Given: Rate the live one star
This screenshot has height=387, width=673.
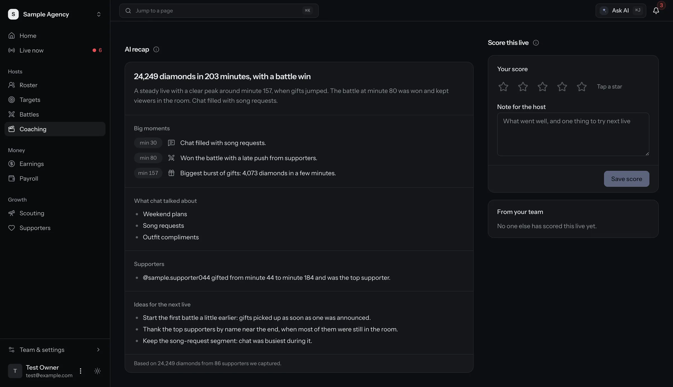Looking at the screenshot, I should point(503,87).
